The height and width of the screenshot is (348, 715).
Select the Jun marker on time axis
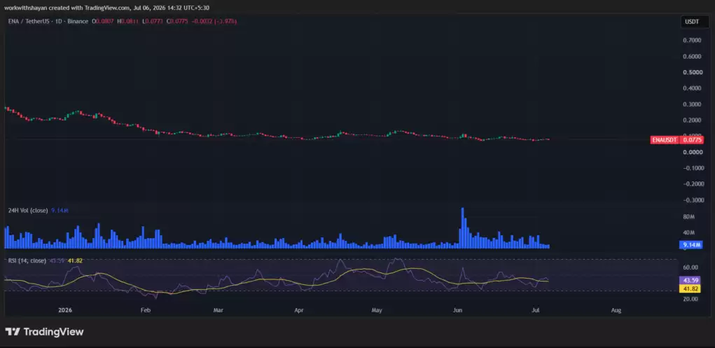tap(457, 310)
